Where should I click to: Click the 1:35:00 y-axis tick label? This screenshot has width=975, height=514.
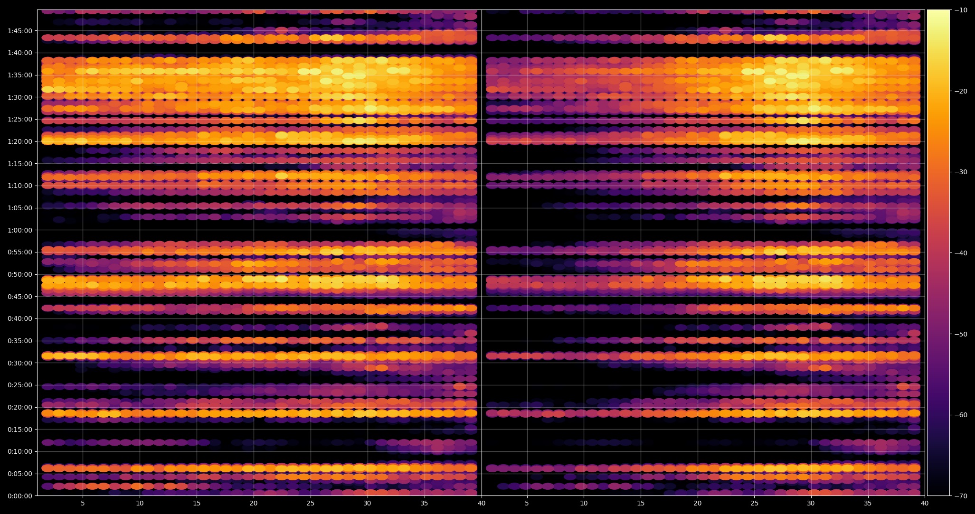(x=20, y=75)
